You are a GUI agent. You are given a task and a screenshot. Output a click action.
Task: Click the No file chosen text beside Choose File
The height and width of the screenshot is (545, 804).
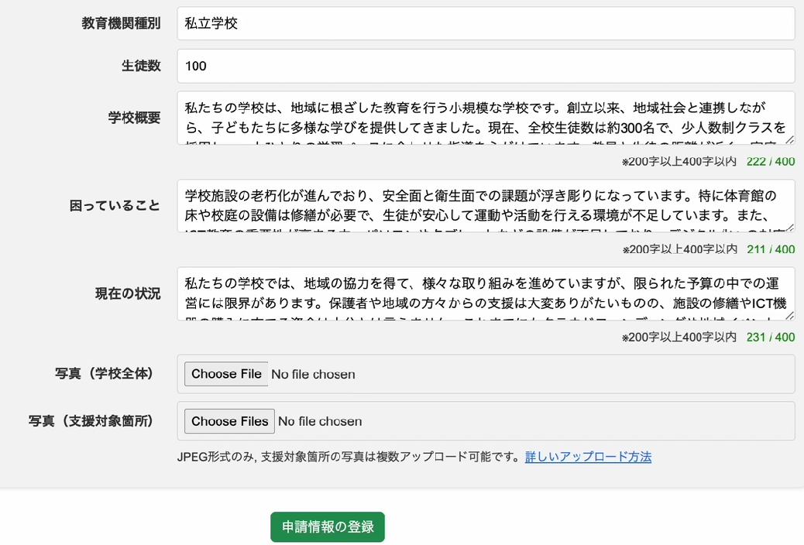click(x=313, y=374)
